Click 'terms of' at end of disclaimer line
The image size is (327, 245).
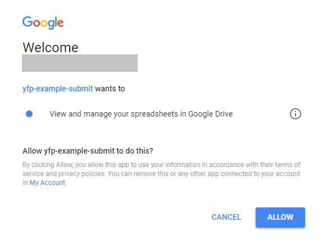pyautogui.click(x=288, y=165)
